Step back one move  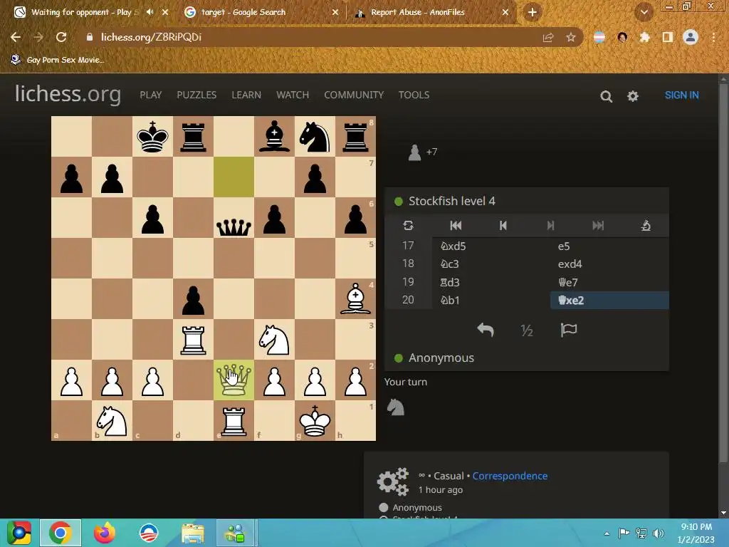point(503,226)
